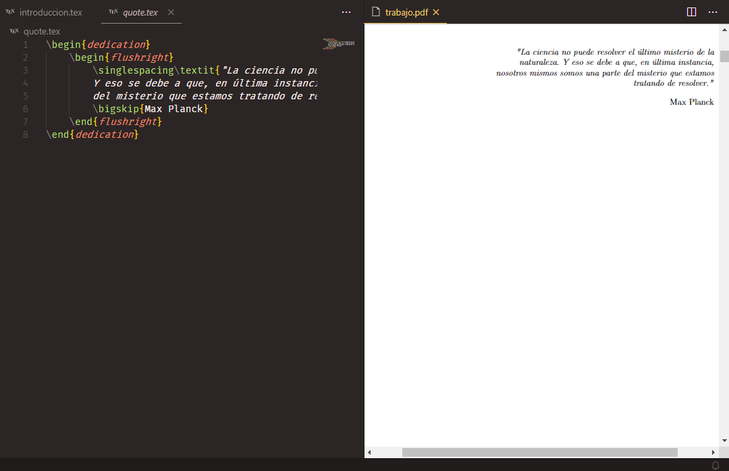Click the left scroll arrow under the PDF view

[x=369, y=452]
